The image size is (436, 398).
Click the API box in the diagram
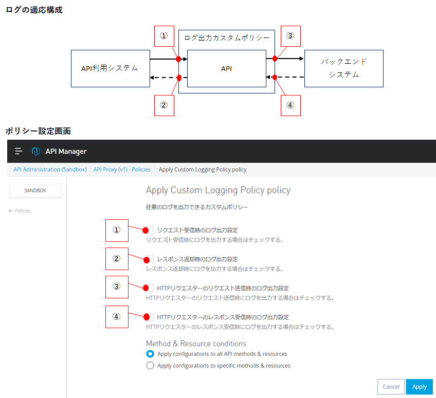coord(226,68)
